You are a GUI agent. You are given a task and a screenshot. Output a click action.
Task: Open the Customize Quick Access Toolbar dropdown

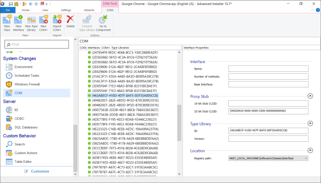(x=47, y=4)
